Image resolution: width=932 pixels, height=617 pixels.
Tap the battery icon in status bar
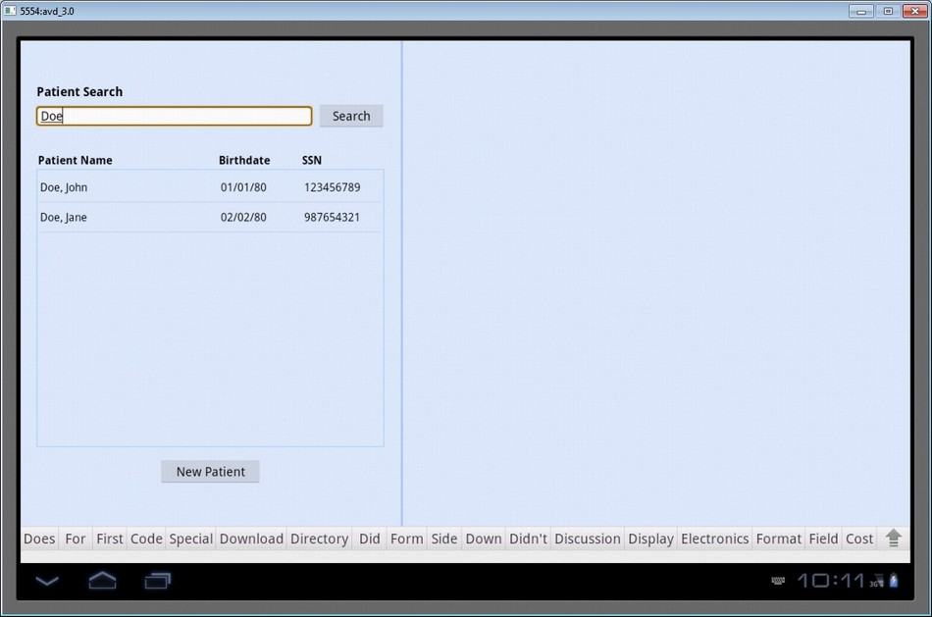tap(894, 581)
